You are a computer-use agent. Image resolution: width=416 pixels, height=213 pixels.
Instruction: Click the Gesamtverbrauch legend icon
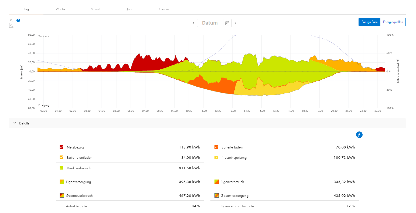[62, 195]
